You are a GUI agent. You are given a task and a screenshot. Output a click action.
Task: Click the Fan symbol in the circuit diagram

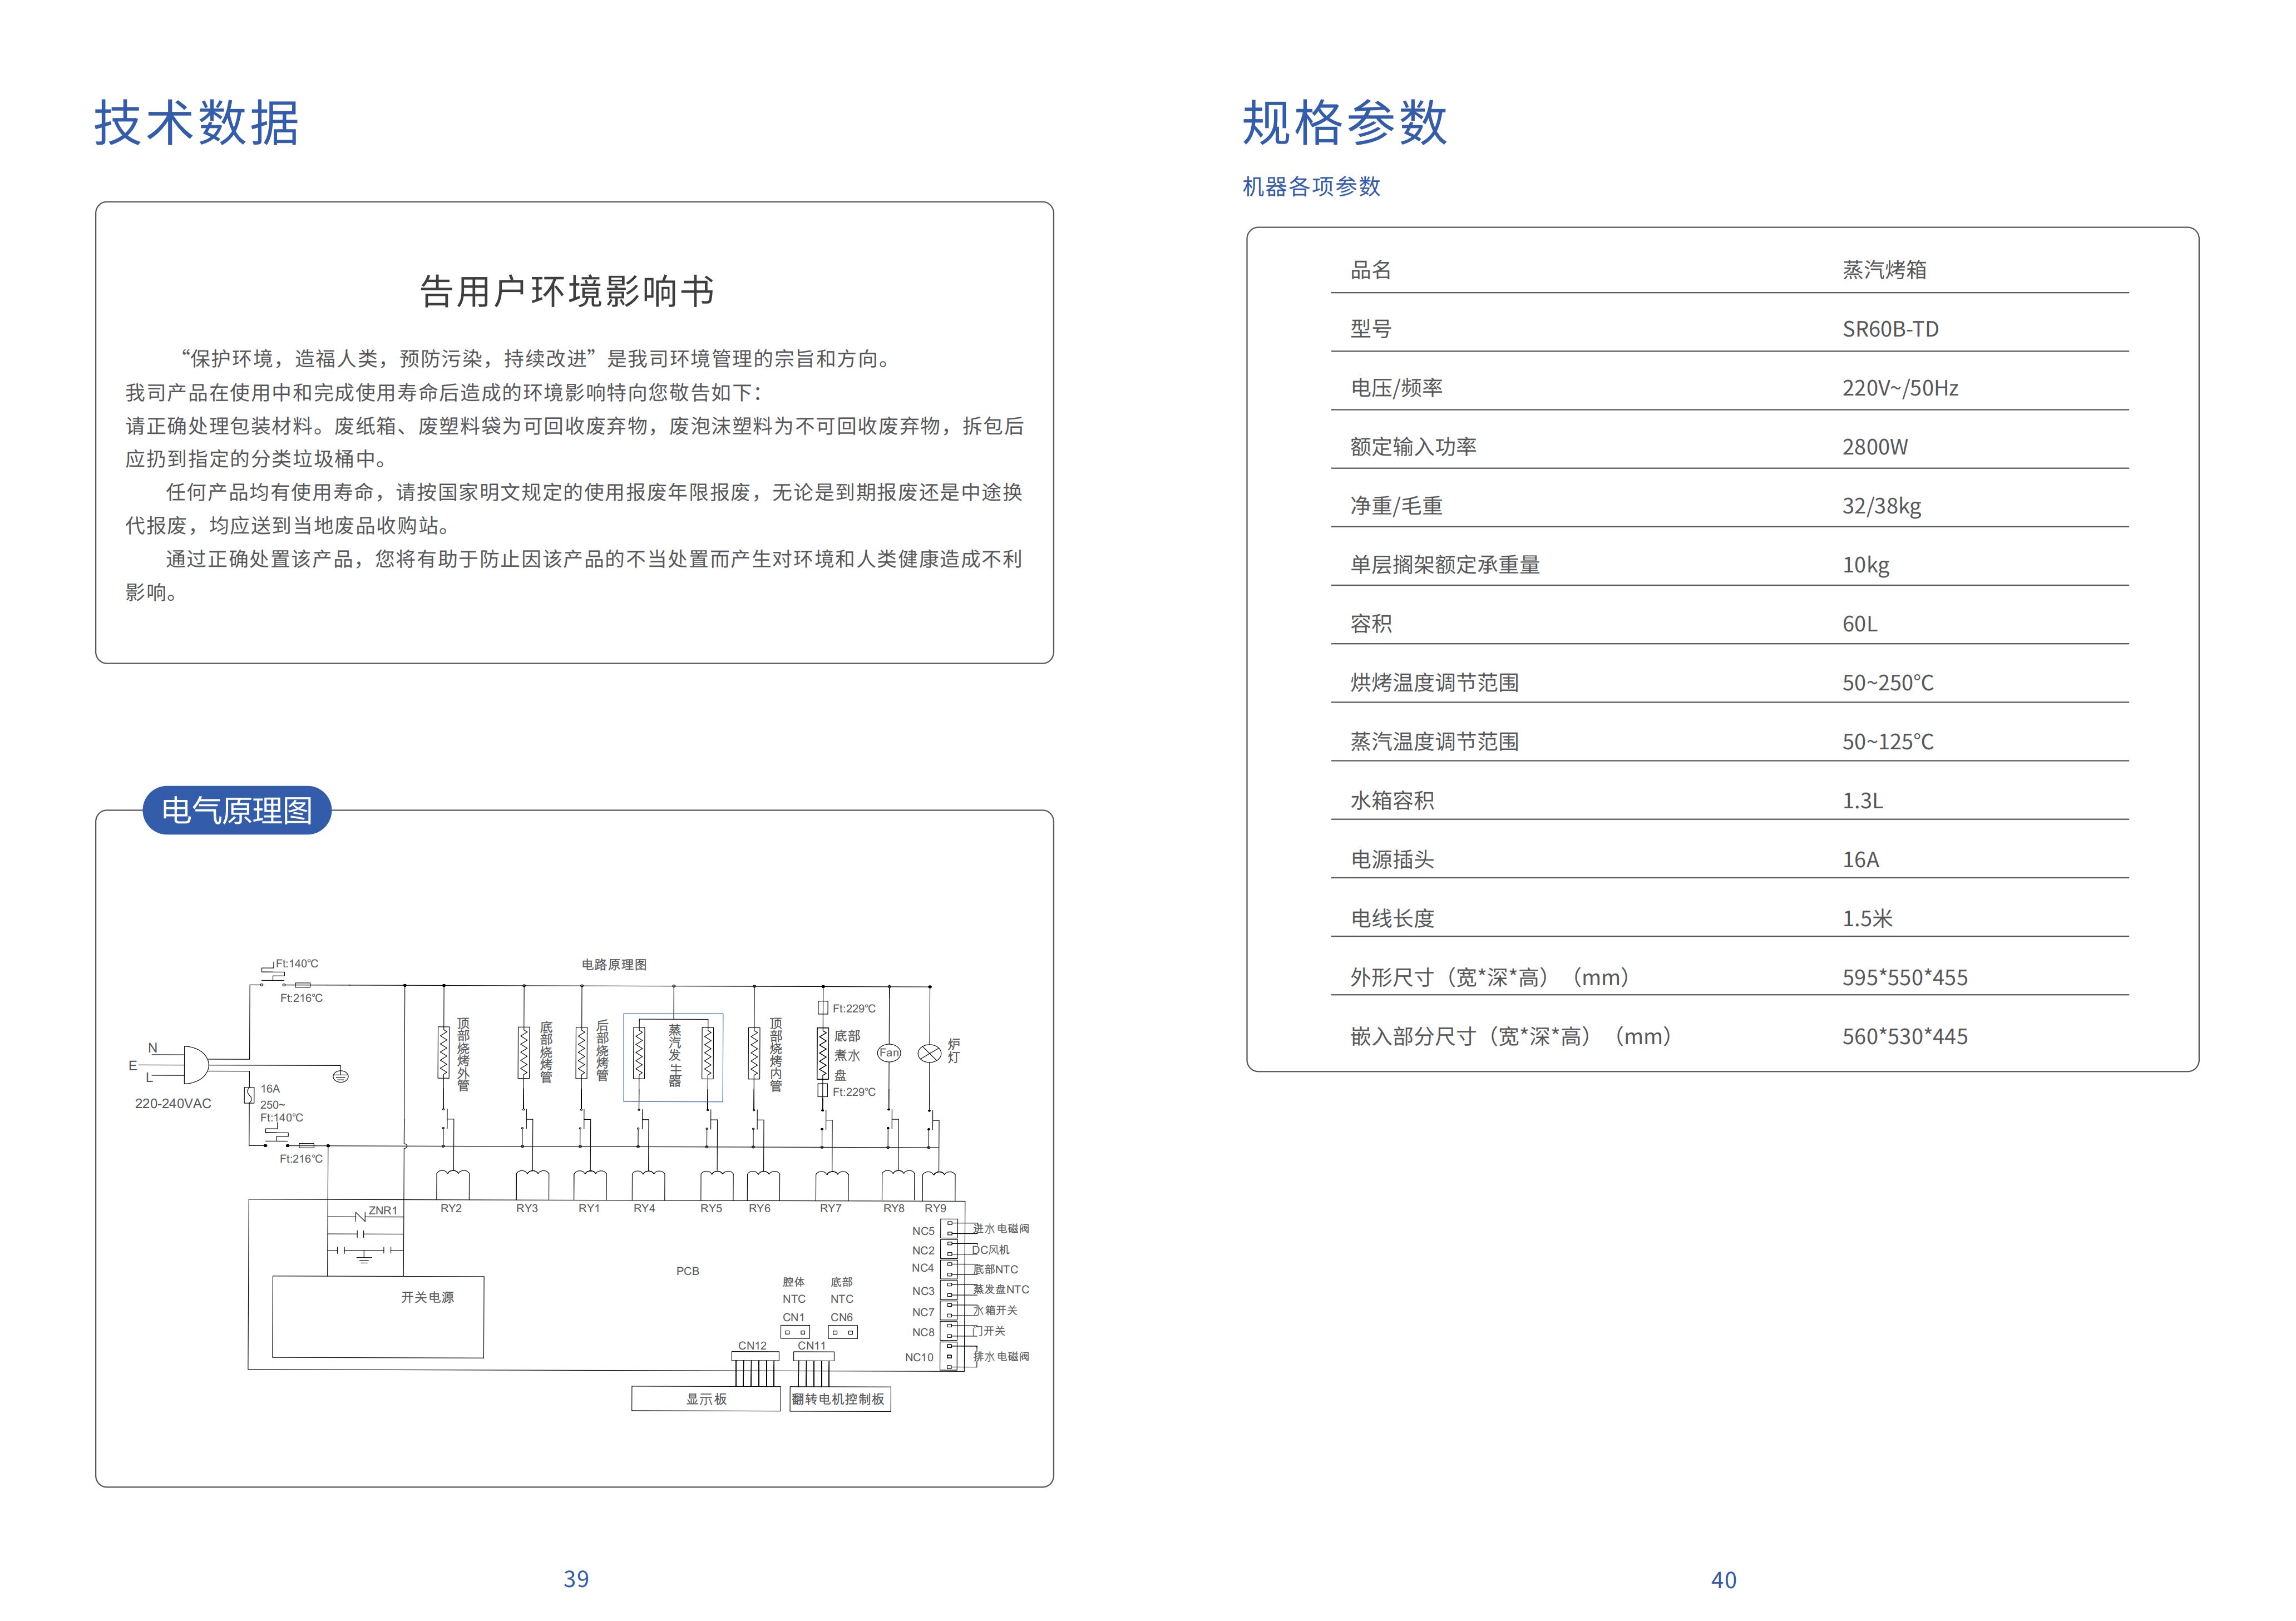[888, 1052]
